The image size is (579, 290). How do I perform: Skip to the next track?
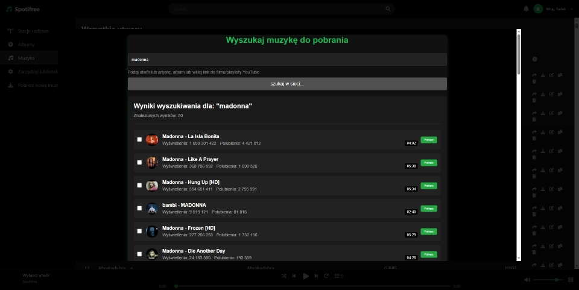pos(317,276)
